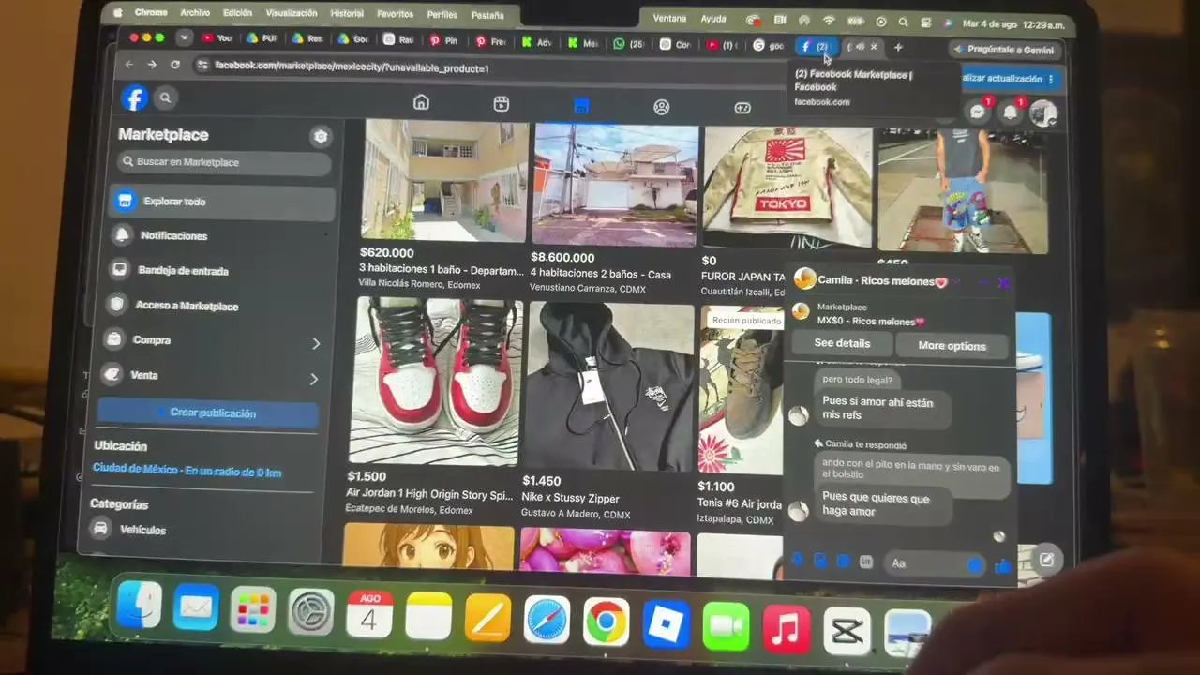Open the $620.000 apartment listing photo
Screen dimensions: 1200x675
coord(444,180)
